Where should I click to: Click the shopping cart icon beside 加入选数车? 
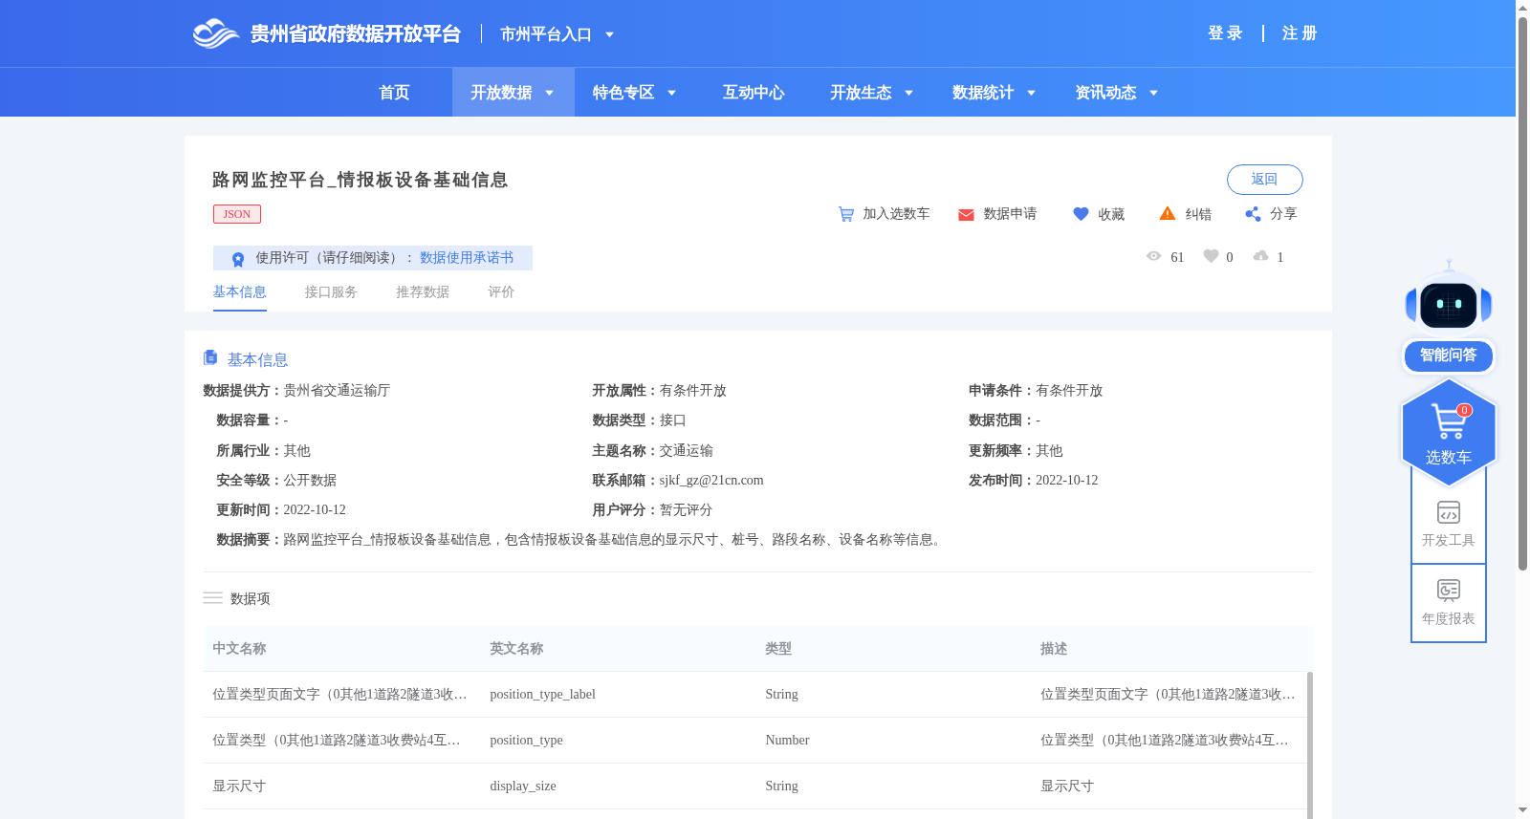click(x=846, y=214)
